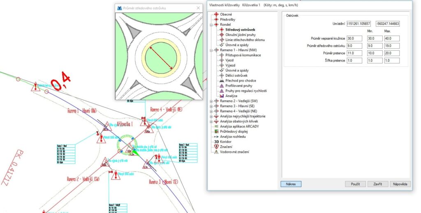421x213 pixels.
Task: Click the Použít button
Action: click(355, 184)
